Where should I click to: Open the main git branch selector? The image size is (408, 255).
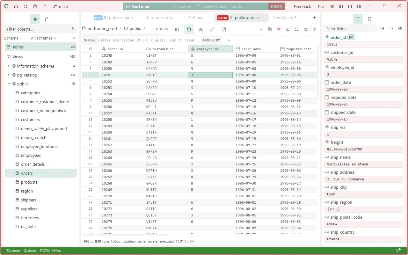tap(61, 6)
